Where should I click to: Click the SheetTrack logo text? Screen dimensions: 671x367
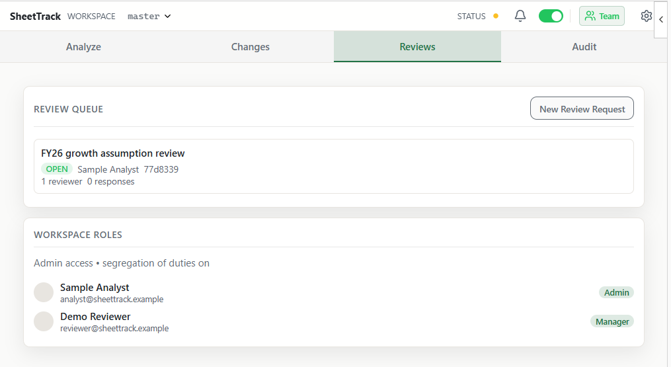coord(35,17)
